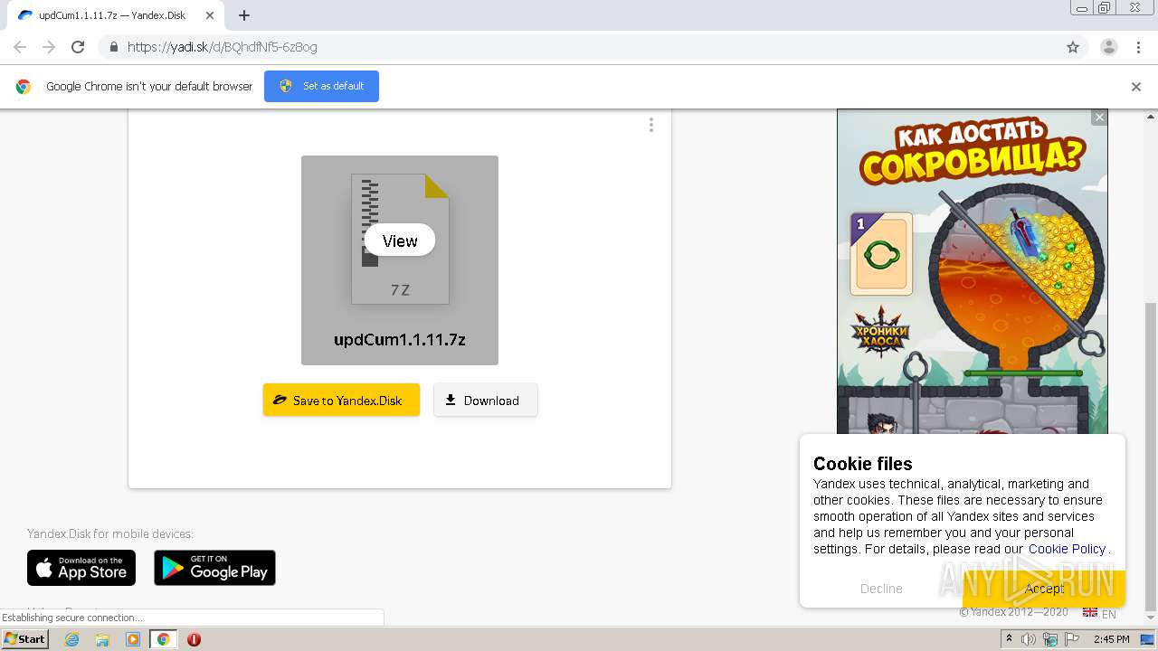The image size is (1158, 651).
Task: Click the action center flag tray icon
Action: point(1071,639)
